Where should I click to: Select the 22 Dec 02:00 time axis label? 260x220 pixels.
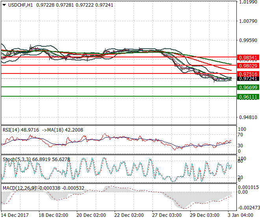tap(129, 215)
